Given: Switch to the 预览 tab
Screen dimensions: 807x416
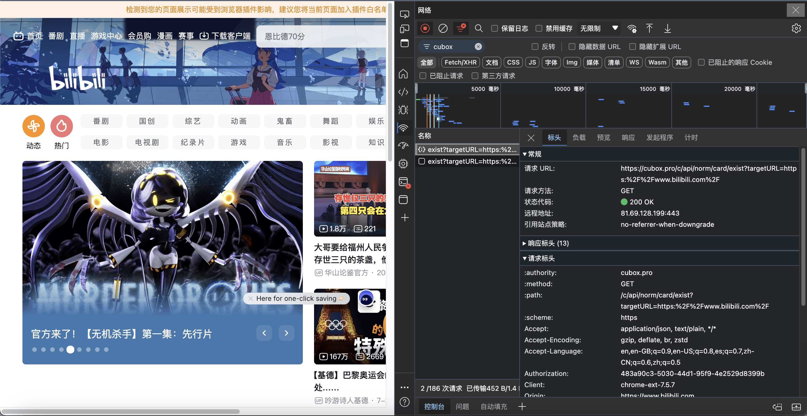Looking at the screenshot, I should tap(604, 138).
